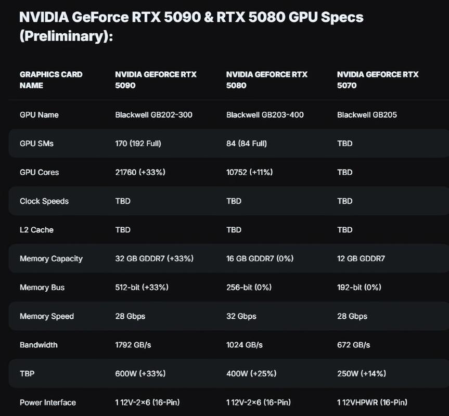Screen dimensions: 449x416
Task: Select the NVIDIA GeForce RTX 5090 column header
Action: (x=156, y=80)
